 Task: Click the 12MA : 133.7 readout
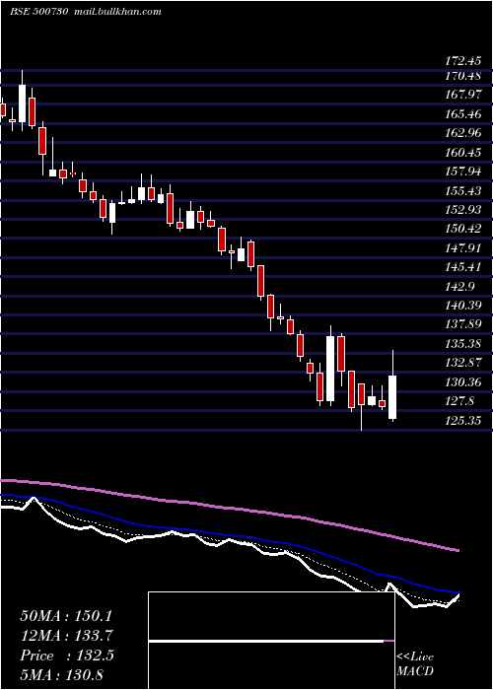click(66, 636)
